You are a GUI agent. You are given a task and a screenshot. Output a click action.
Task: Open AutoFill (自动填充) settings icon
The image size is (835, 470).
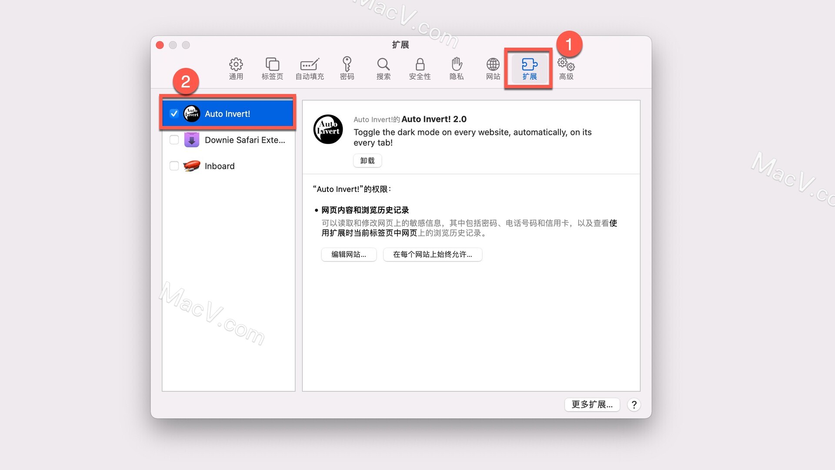[x=309, y=68]
